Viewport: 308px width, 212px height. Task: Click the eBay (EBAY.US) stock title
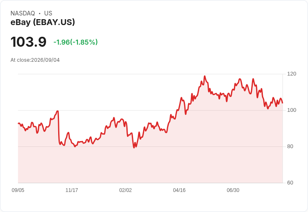(x=43, y=22)
